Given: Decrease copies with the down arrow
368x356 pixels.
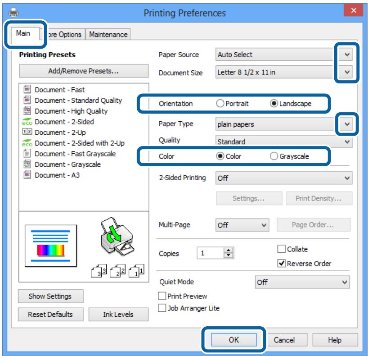Looking at the screenshot, I should tap(229, 256).
